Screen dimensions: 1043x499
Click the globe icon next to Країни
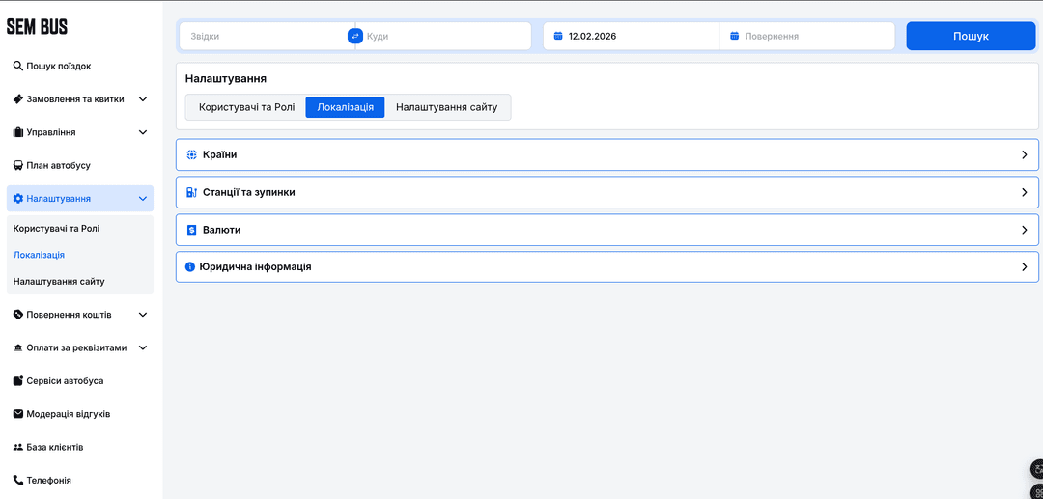click(191, 154)
